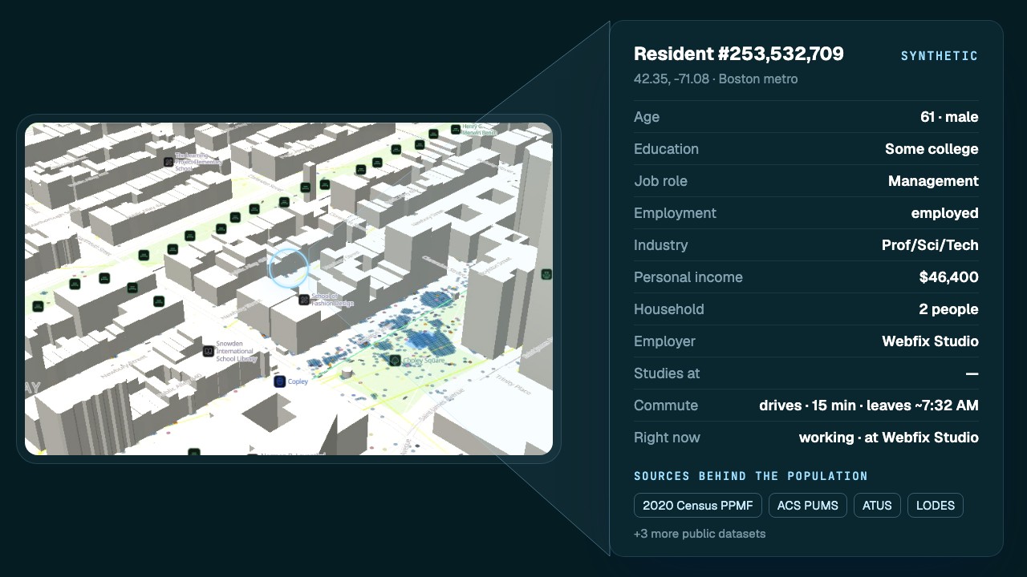Image resolution: width=1027 pixels, height=577 pixels.
Task: Click the $46,400 personal income value
Action: pos(949,277)
